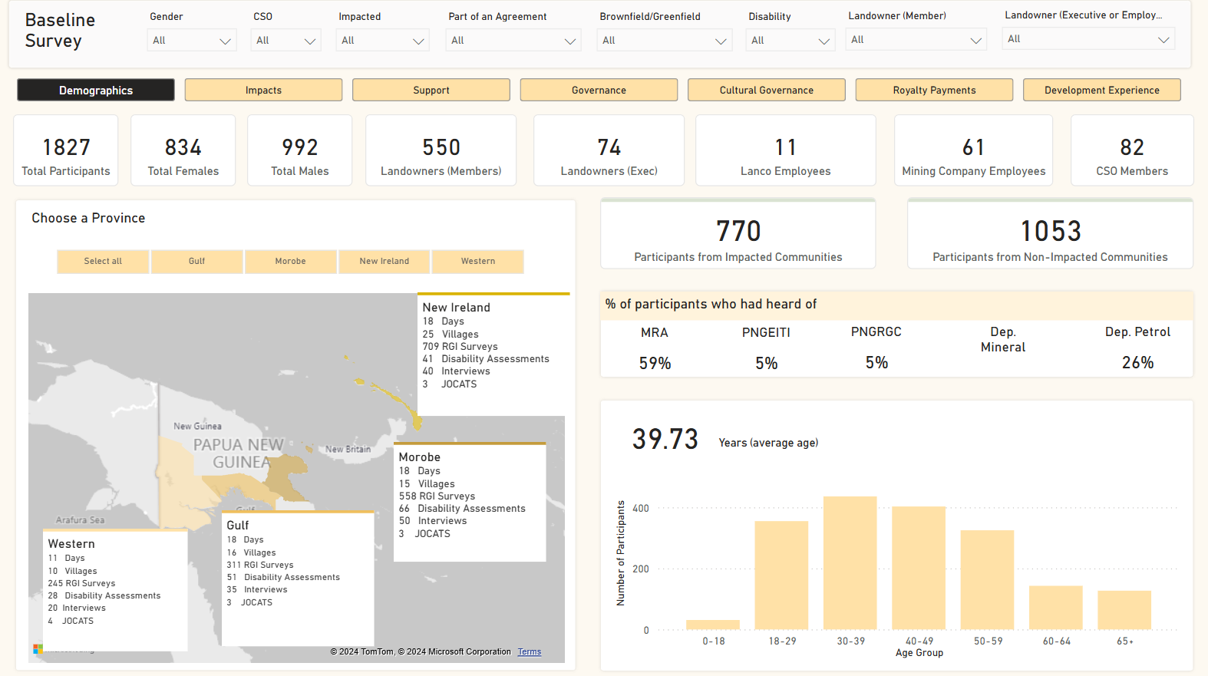The height and width of the screenshot is (676, 1208).
Task: Select the 40-49 age group bar
Action: [919, 569]
